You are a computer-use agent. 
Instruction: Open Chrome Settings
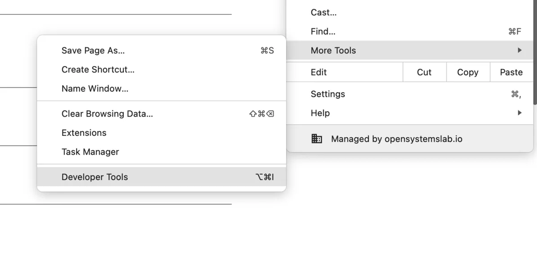(x=410, y=94)
